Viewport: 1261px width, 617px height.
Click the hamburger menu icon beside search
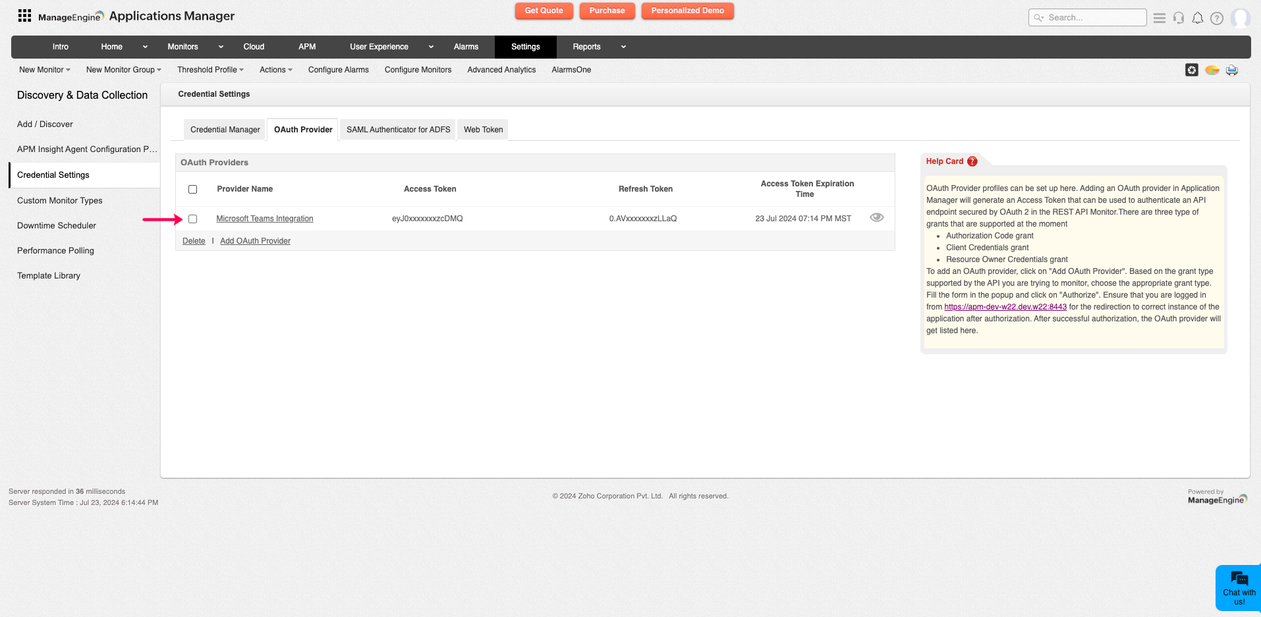pos(1160,18)
